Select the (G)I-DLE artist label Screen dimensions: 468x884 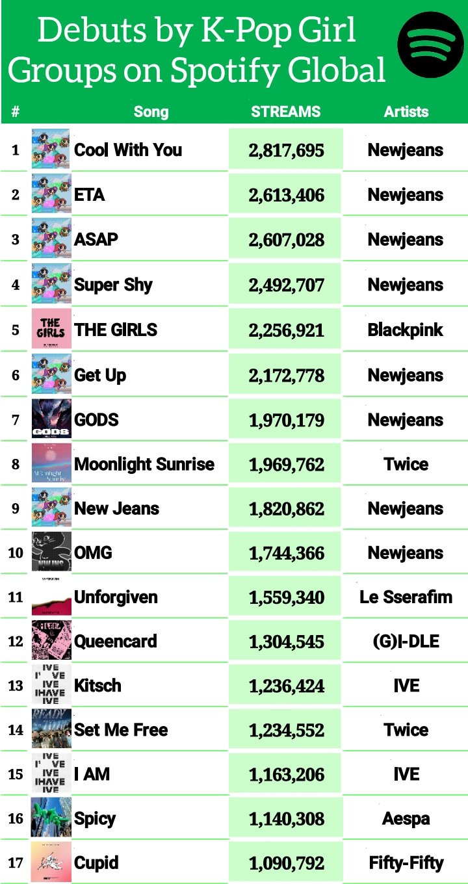[x=406, y=642]
